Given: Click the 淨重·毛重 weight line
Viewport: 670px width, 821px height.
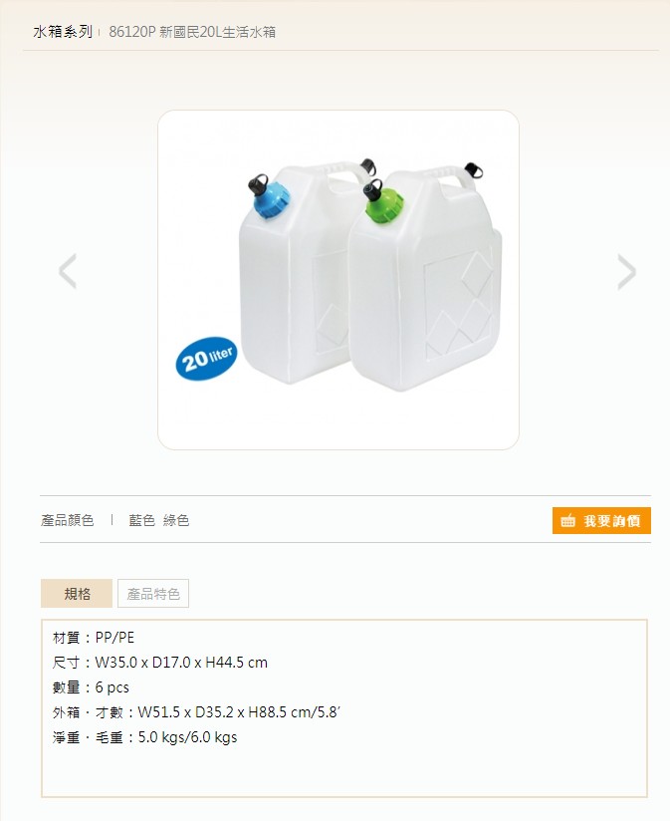Looking at the screenshot, I should (x=145, y=737).
